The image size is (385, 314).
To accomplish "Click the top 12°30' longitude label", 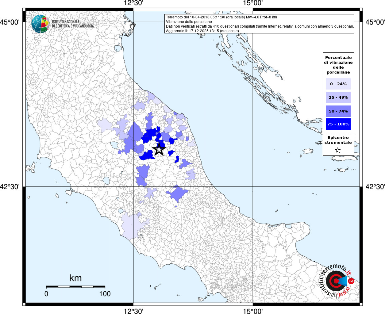I will (x=133, y=3).
